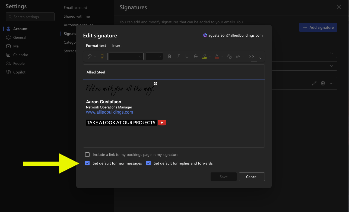Apply strikethrough formatting
349x212 pixels.
(x=196, y=56)
